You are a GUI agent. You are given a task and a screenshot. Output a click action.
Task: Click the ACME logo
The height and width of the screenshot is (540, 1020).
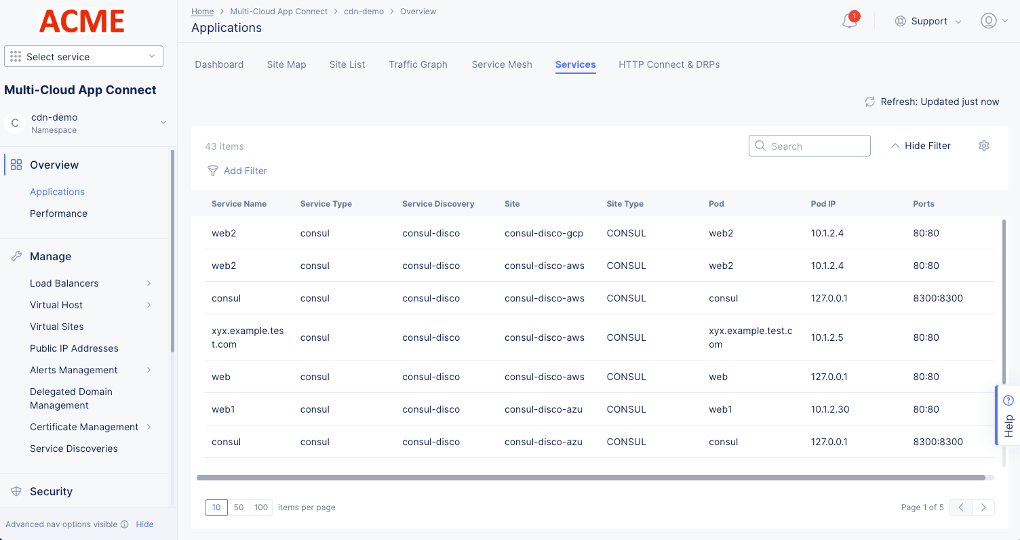coord(82,21)
